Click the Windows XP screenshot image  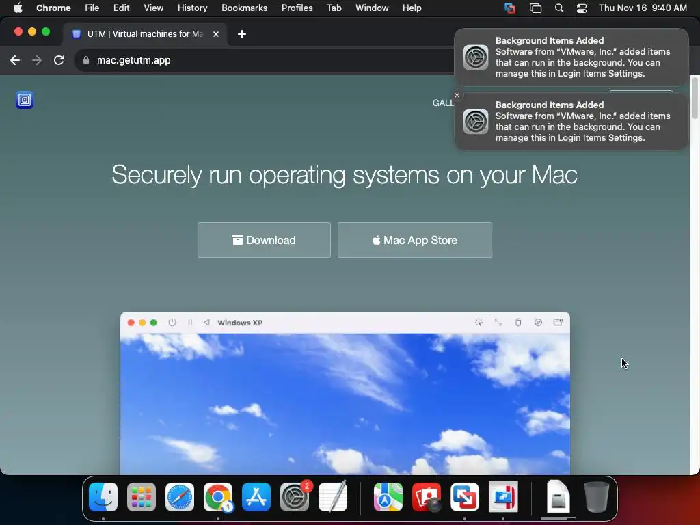click(x=345, y=404)
